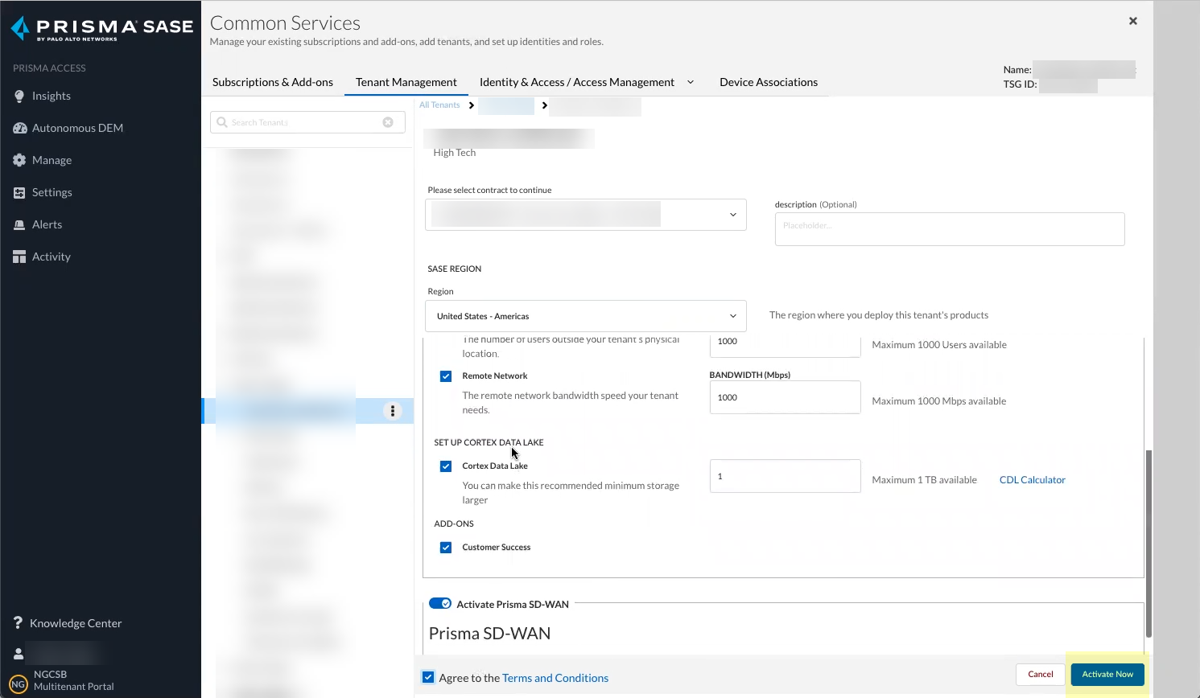Click the Alerts bell icon

pyautogui.click(x=19, y=224)
